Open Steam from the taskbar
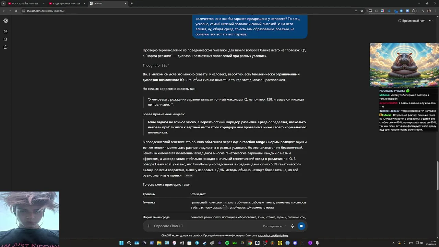This screenshot has width=439, height=247. coord(204,243)
